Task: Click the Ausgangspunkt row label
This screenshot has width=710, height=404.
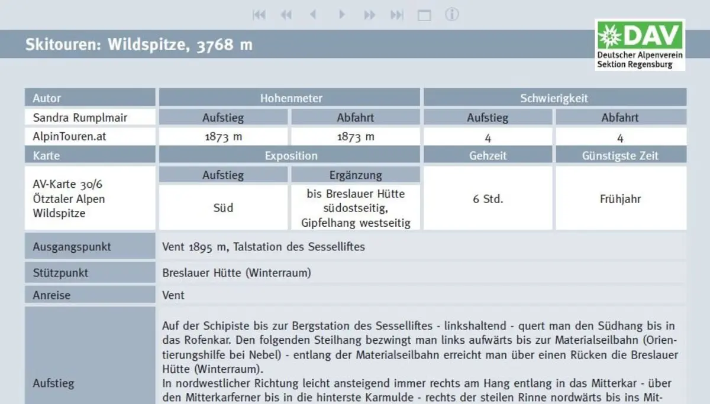Action: pyautogui.click(x=89, y=246)
